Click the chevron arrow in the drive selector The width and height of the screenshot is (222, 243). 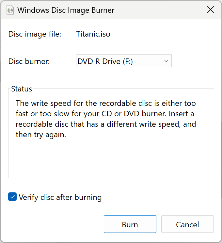pos(166,61)
